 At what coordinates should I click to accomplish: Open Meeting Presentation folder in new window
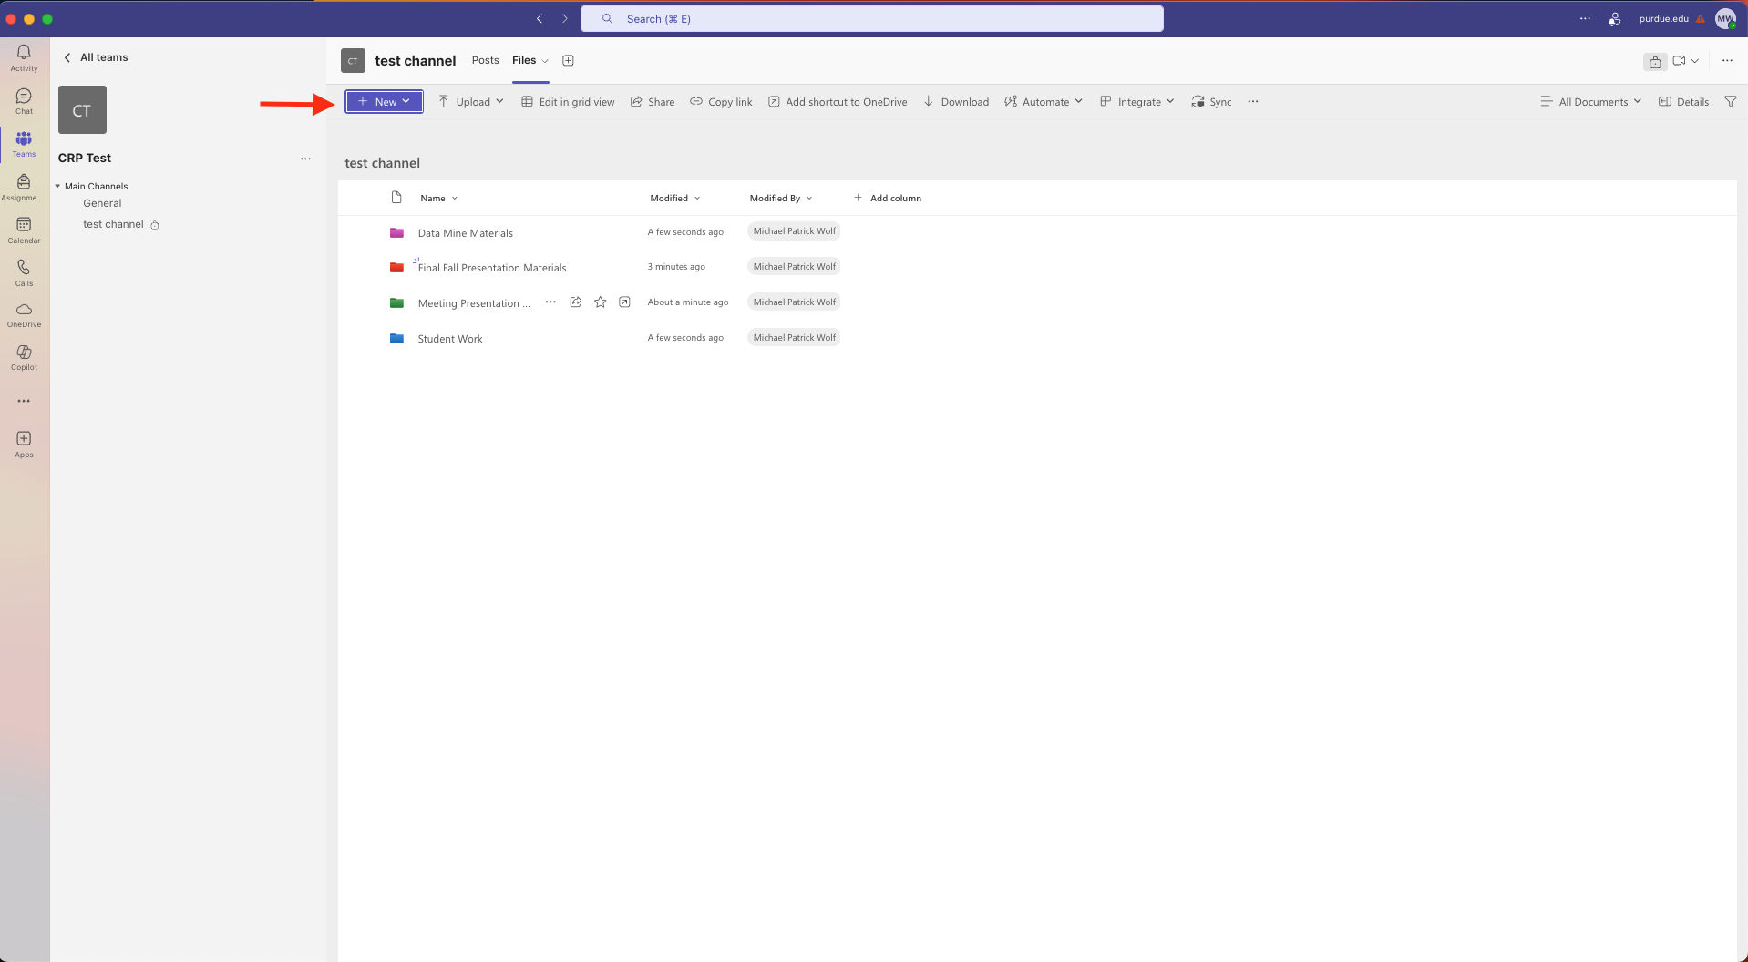pyautogui.click(x=624, y=302)
